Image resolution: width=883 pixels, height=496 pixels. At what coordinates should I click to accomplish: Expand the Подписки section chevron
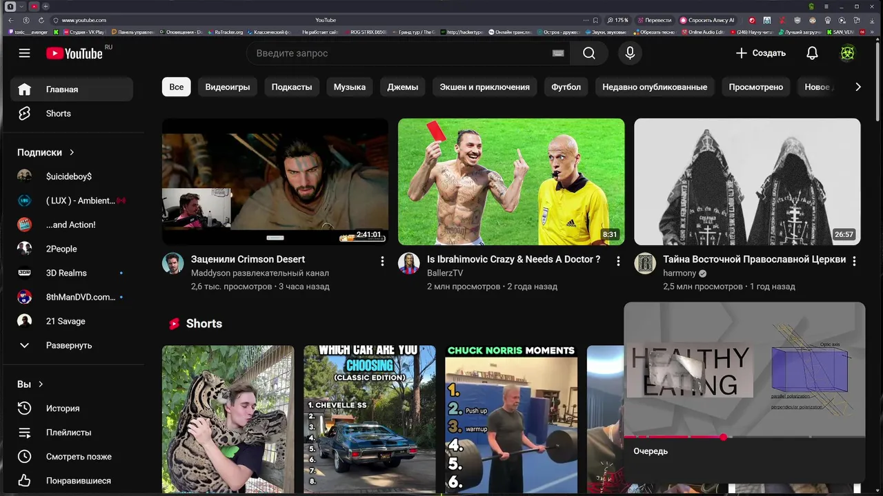click(72, 152)
